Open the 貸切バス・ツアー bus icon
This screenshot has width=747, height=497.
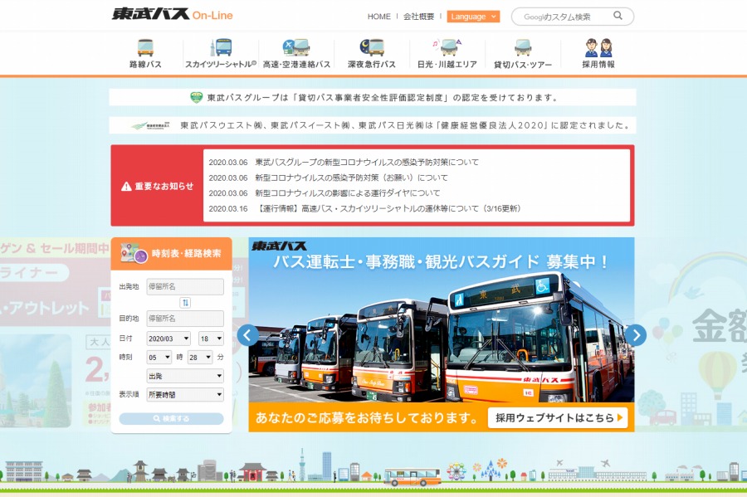click(x=523, y=47)
